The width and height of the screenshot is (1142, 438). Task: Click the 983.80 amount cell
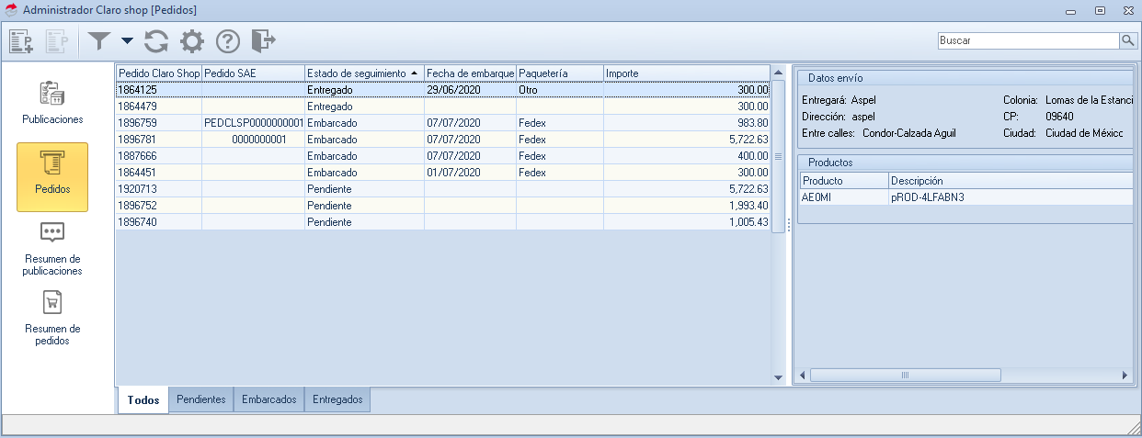pyautogui.click(x=686, y=123)
